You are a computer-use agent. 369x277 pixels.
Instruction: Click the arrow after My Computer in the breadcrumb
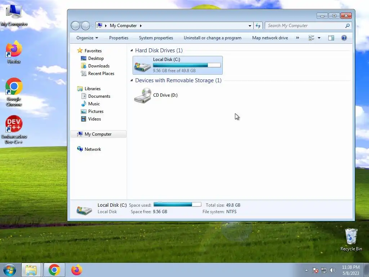[141, 26]
